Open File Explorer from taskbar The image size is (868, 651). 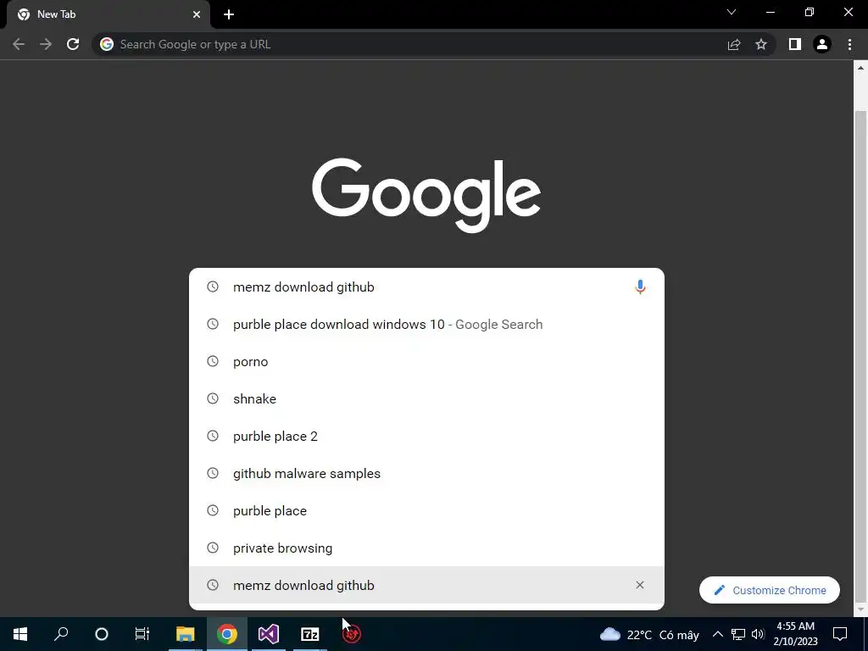185,634
